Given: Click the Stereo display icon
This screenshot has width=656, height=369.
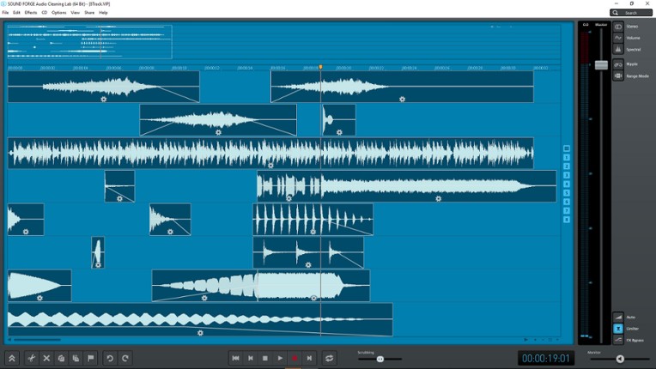Looking at the screenshot, I should coord(618,27).
